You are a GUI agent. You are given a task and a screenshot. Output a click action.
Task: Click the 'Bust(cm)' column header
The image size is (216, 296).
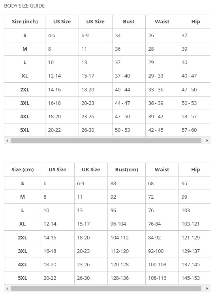126,170
